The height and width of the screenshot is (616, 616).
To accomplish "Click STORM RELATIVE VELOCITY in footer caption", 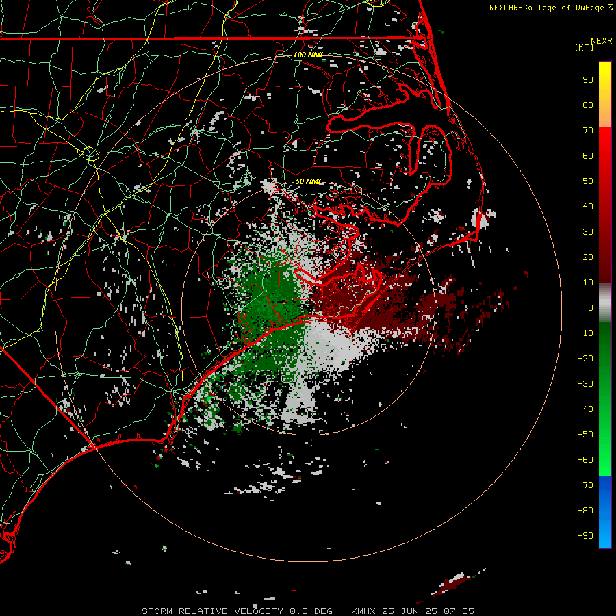I will (213, 611).
